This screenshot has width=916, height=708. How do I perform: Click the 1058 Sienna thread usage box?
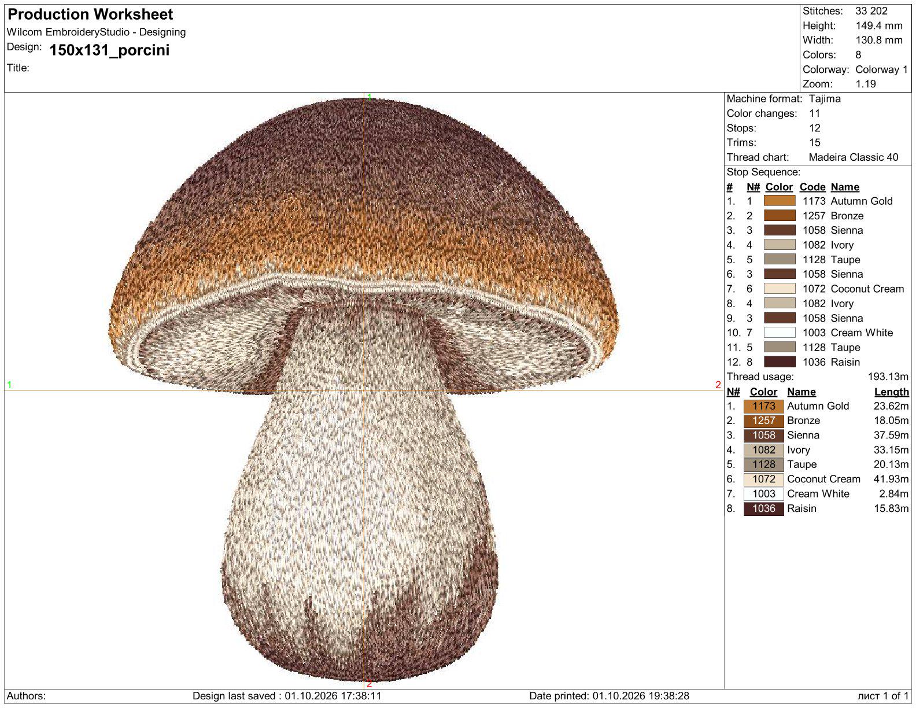(x=763, y=435)
